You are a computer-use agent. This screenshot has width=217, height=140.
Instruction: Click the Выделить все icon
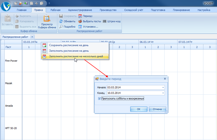point(17,26)
